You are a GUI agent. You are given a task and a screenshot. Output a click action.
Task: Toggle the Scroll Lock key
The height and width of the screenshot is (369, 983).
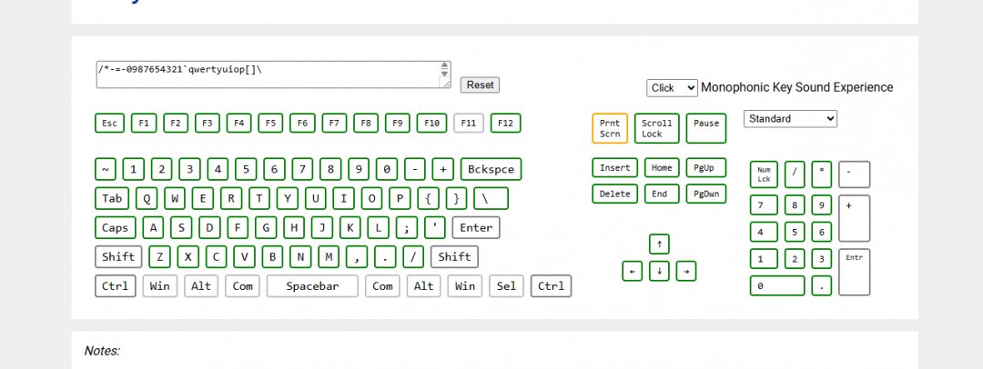(x=657, y=128)
